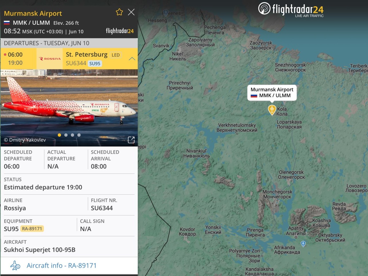Click the Murmansk Airport yellow map pin
This screenshot has width=368, height=276.
coord(272,110)
